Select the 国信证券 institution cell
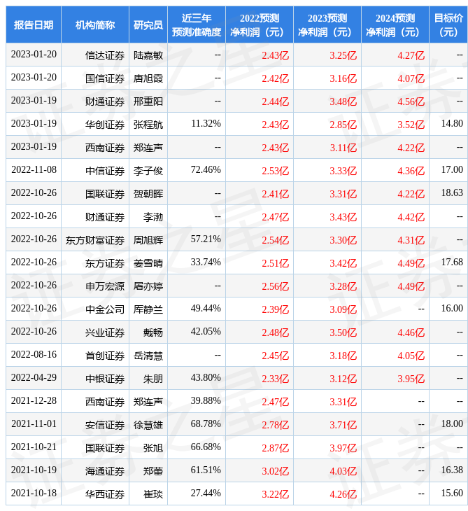The image size is (468, 511). 105,78
